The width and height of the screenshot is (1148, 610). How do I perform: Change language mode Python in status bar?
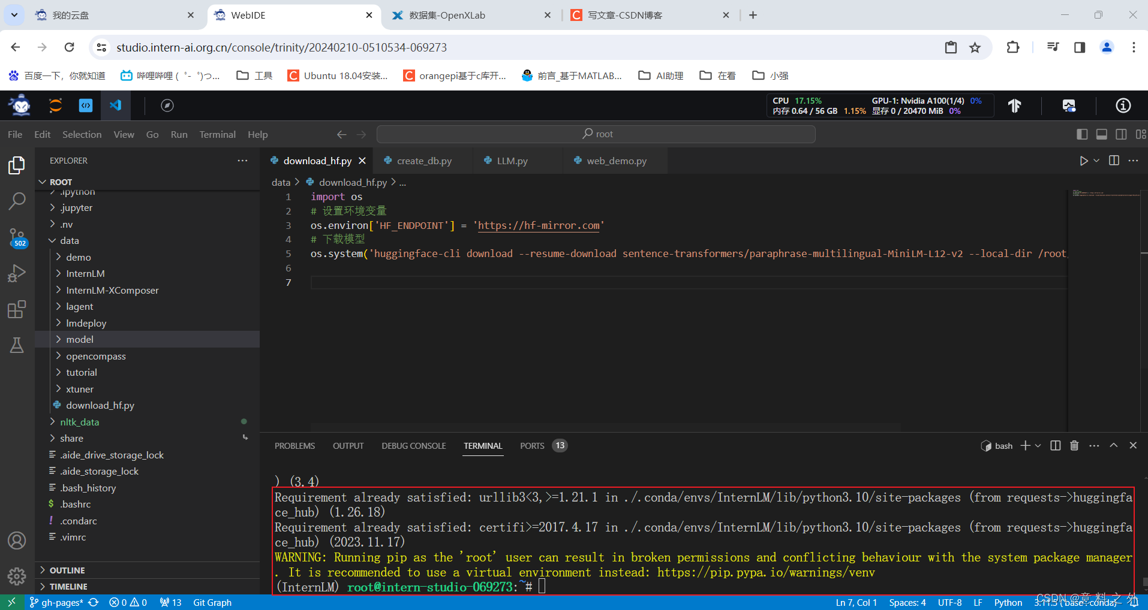pyautogui.click(x=1008, y=602)
